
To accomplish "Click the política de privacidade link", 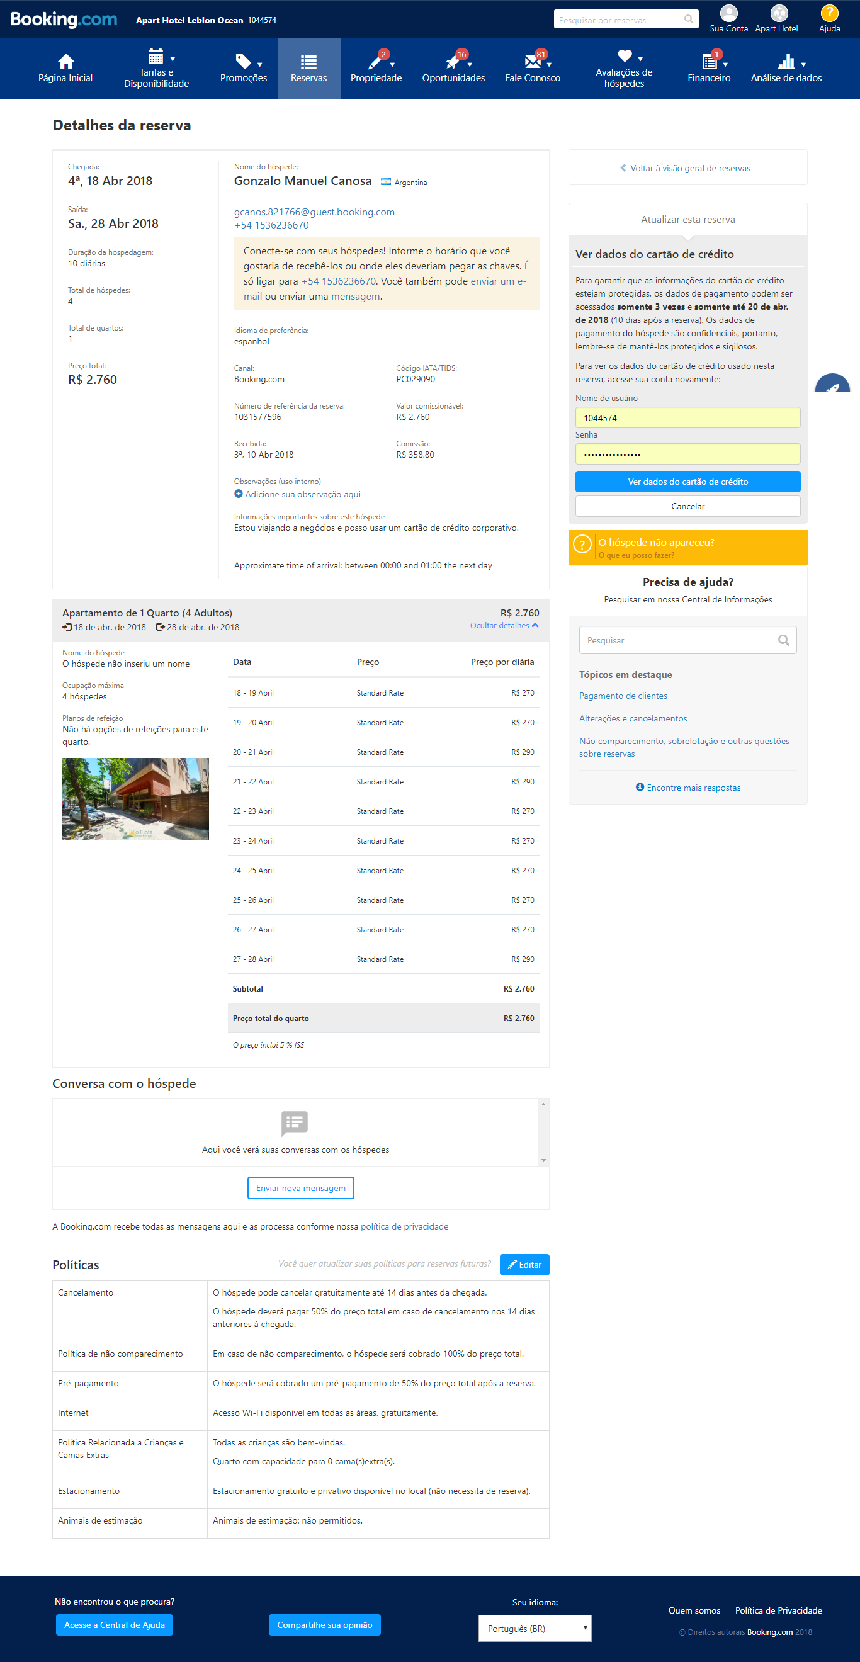I will tap(405, 1226).
